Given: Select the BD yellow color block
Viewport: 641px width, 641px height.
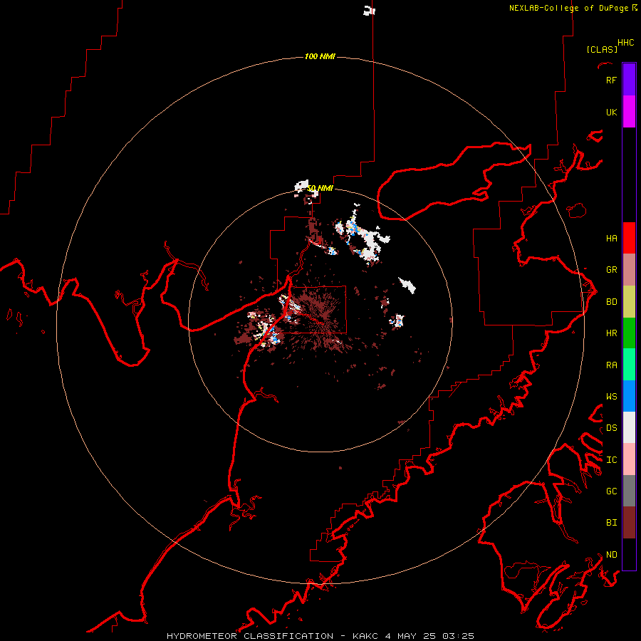Looking at the screenshot, I should [x=629, y=302].
